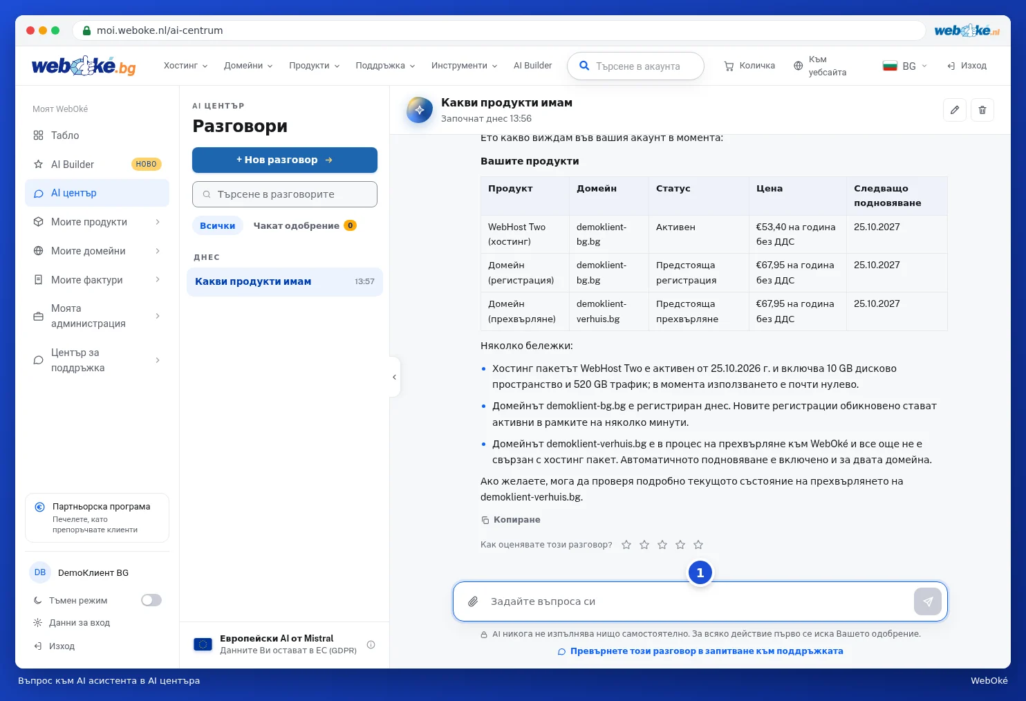The height and width of the screenshot is (701, 1026).
Task: Expand the Домейни menu dropdown
Action: (248, 66)
